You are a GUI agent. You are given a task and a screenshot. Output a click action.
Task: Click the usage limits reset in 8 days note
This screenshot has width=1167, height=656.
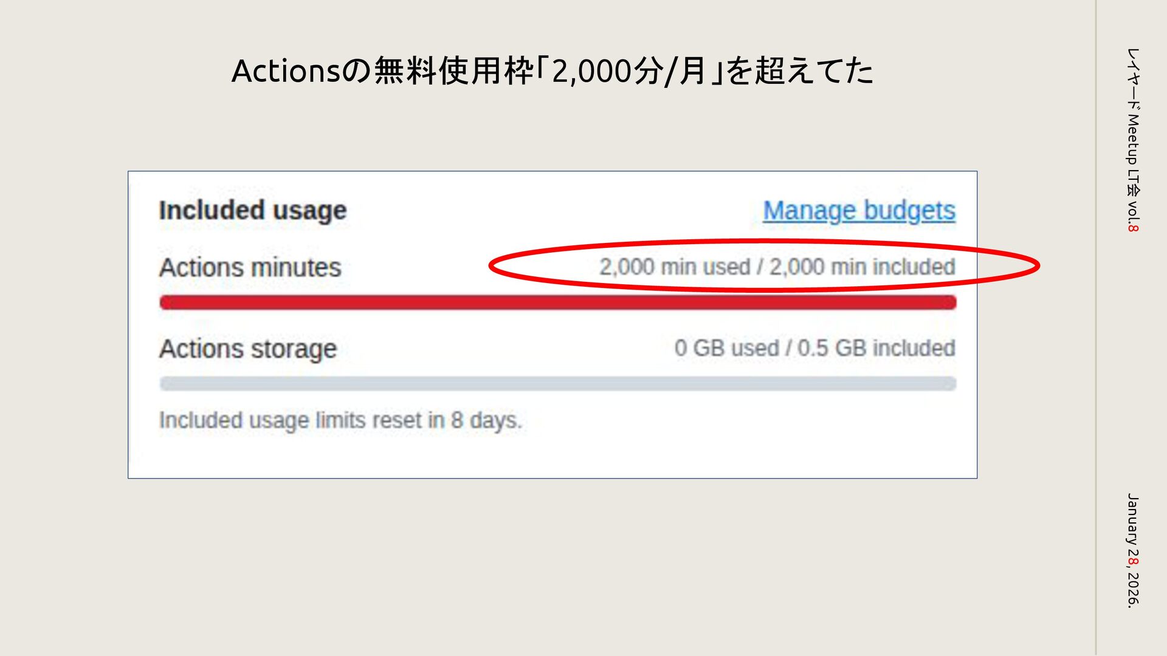(x=340, y=420)
